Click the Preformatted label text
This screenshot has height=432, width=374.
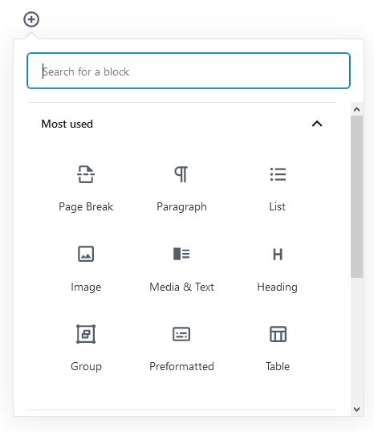181,366
